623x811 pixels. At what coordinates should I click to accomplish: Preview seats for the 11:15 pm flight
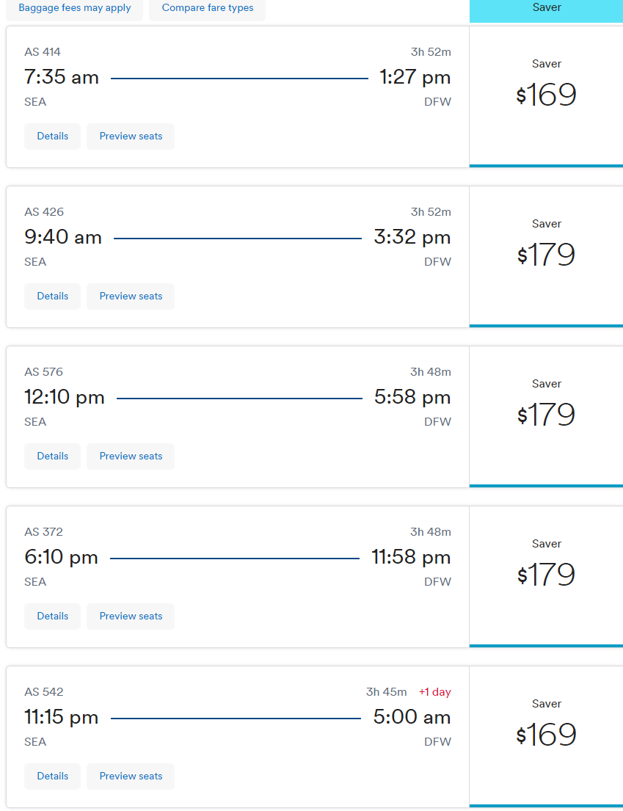pyautogui.click(x=131, y=775)
